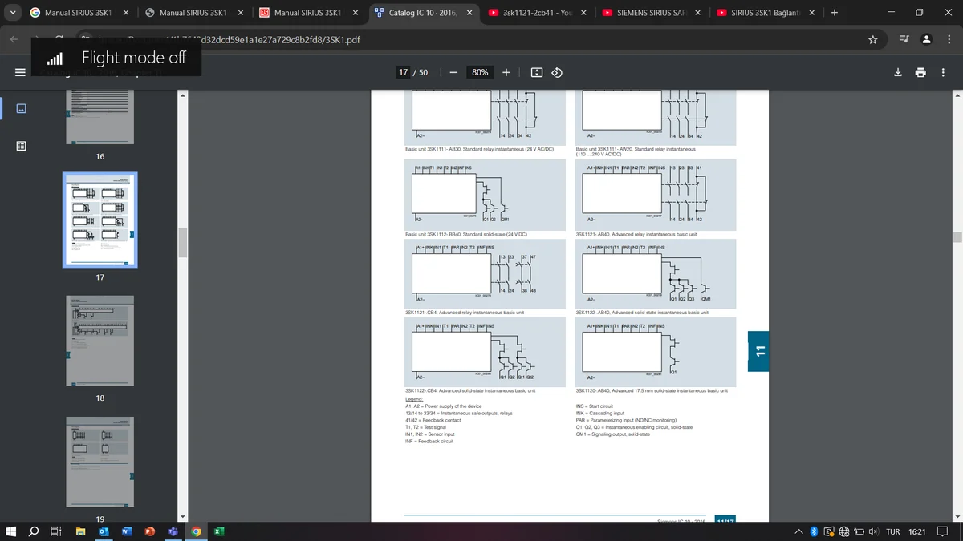Open the PDF sidebar menu icon
The height and width of the screenshot is (541, 963).
[x=20, y=72]
